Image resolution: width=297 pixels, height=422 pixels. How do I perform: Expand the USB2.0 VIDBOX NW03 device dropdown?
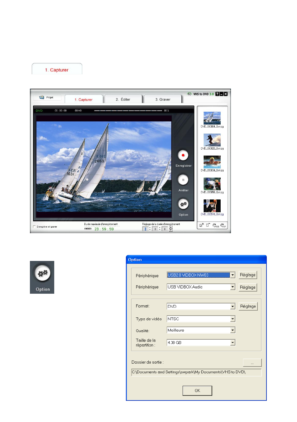coord(232,275)
